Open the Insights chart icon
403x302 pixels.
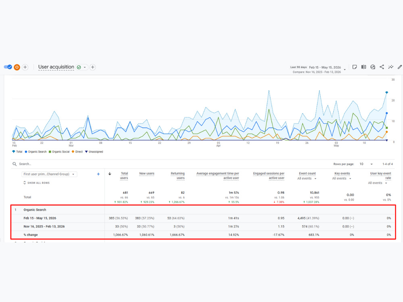tap(373, 67)
